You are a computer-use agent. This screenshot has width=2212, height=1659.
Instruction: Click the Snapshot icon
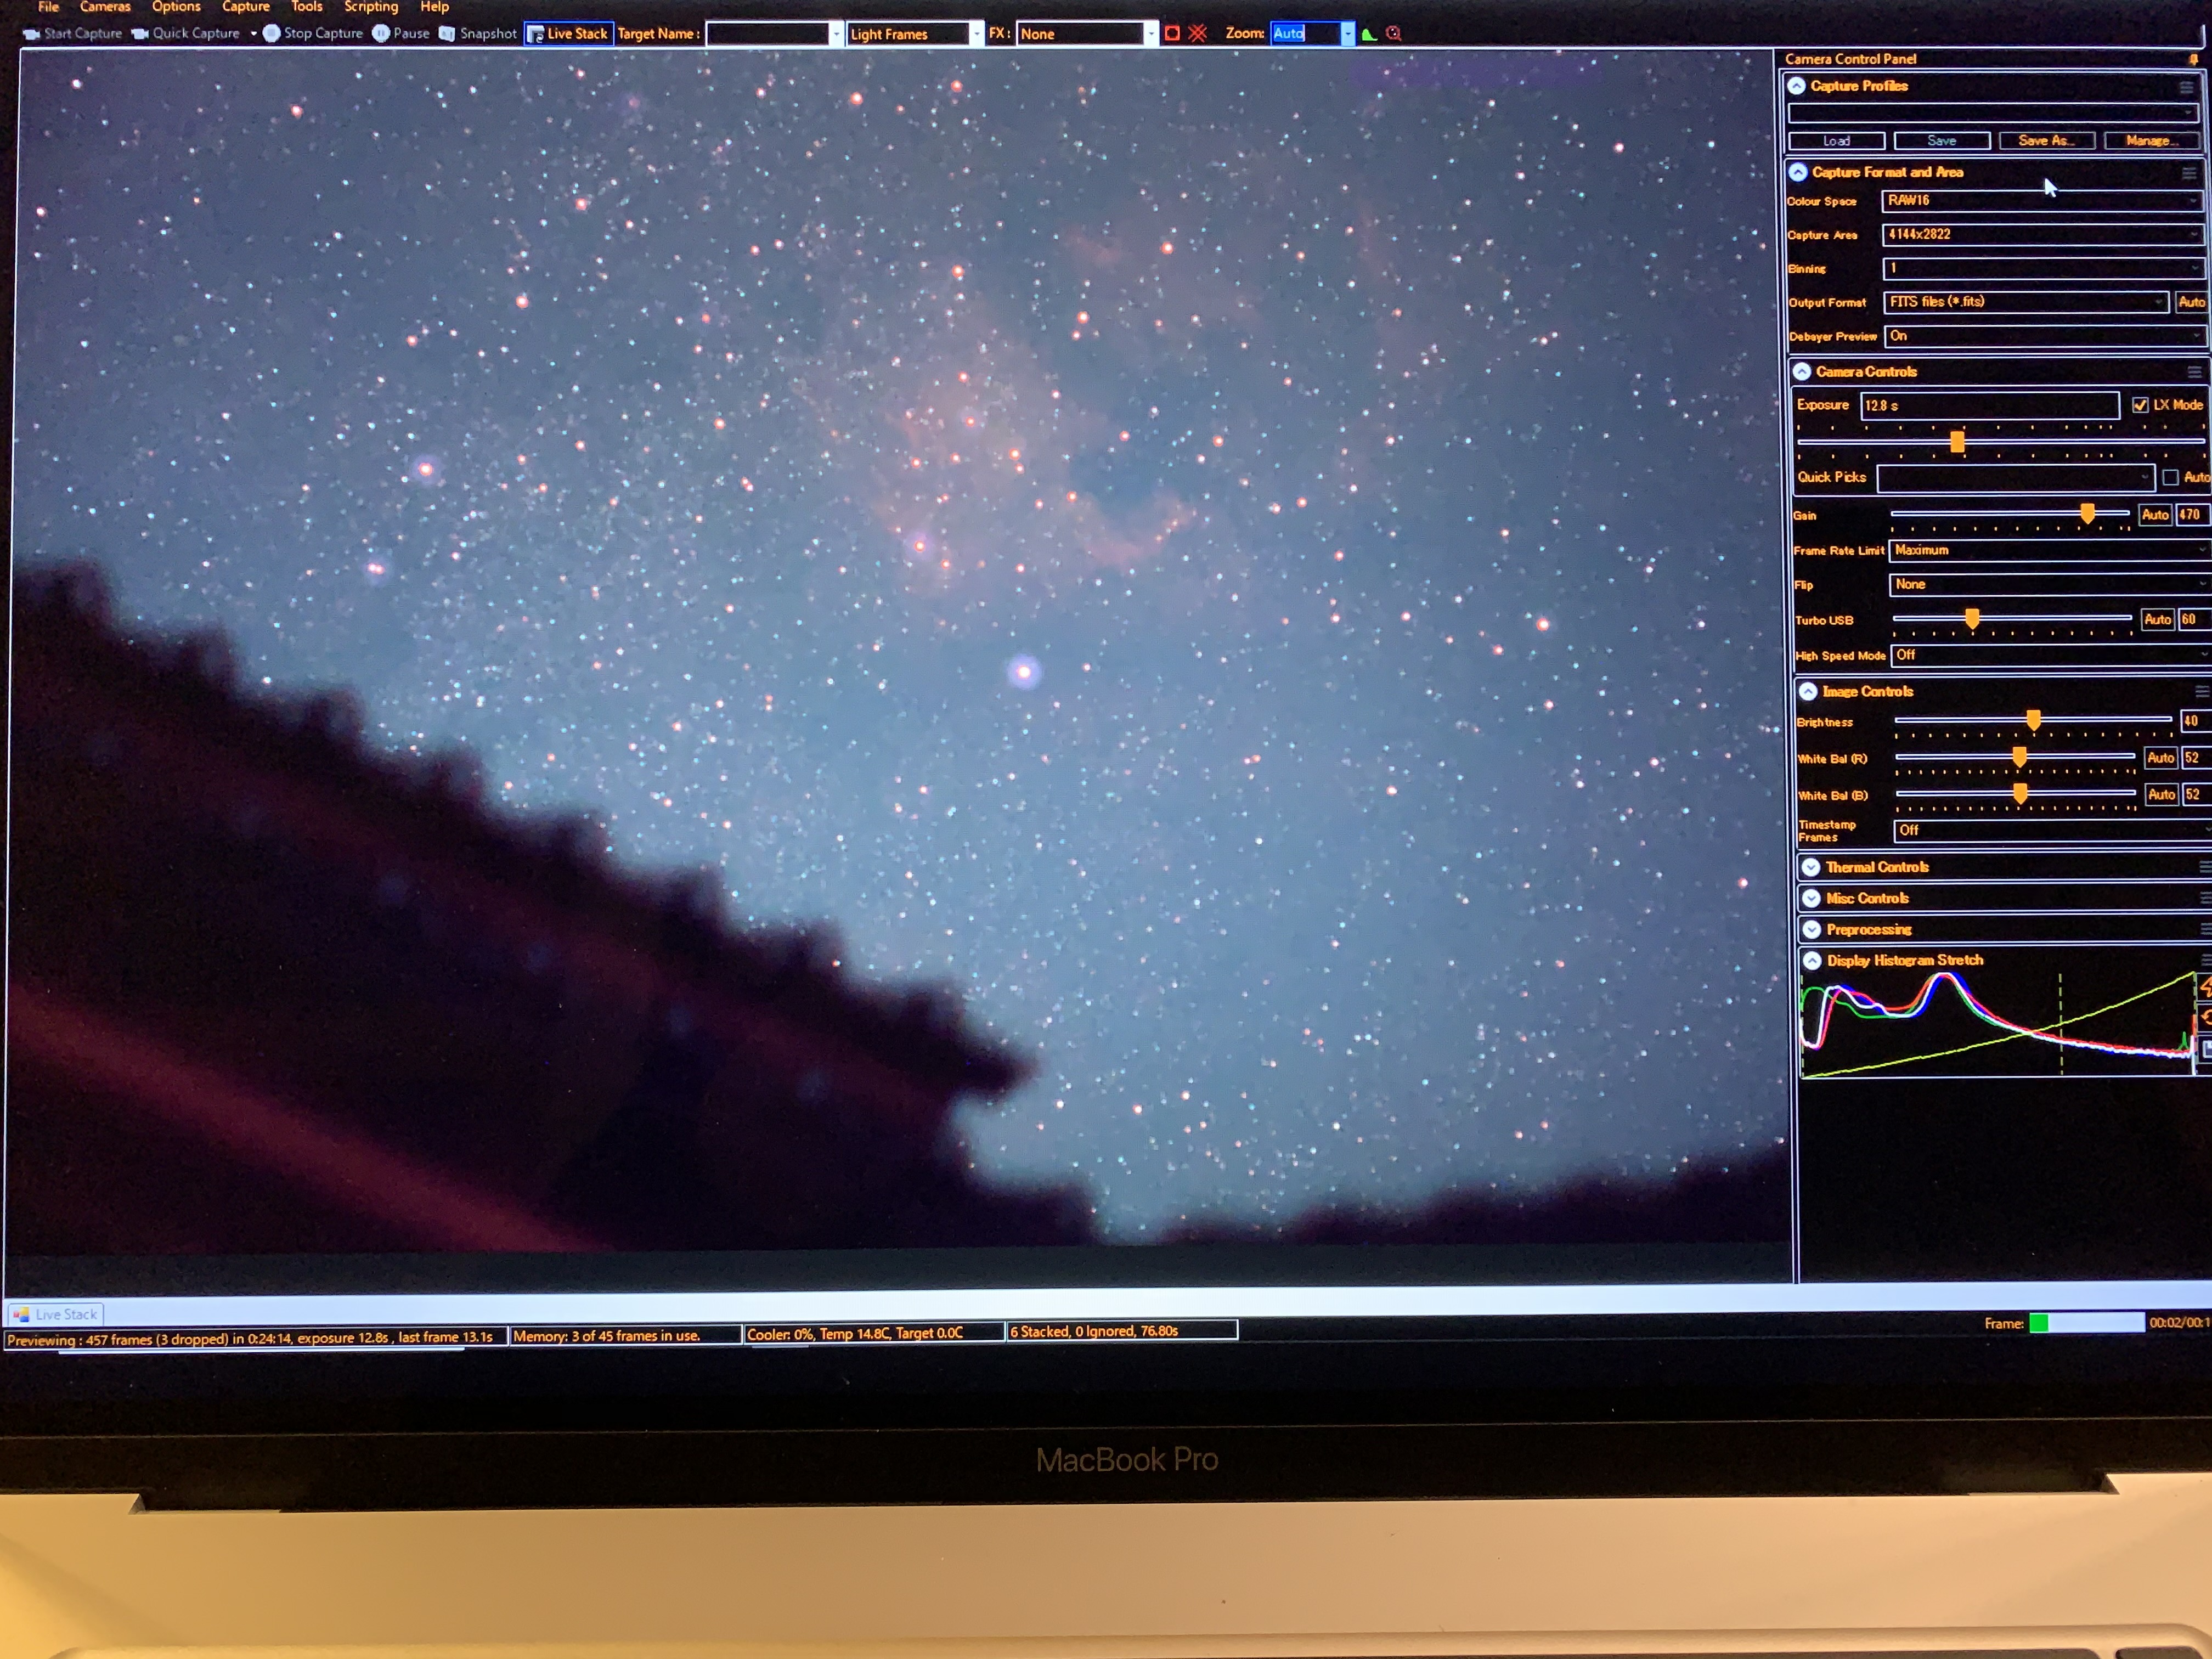[x=447, y=34]
